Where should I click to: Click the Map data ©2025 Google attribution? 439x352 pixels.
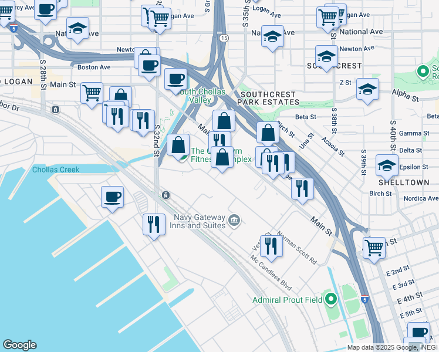coord(393,347)
